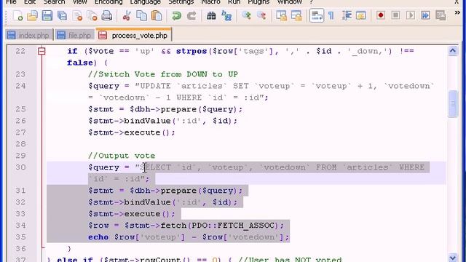Open the Macro menu
466x262 pixels.
point(210,1)
